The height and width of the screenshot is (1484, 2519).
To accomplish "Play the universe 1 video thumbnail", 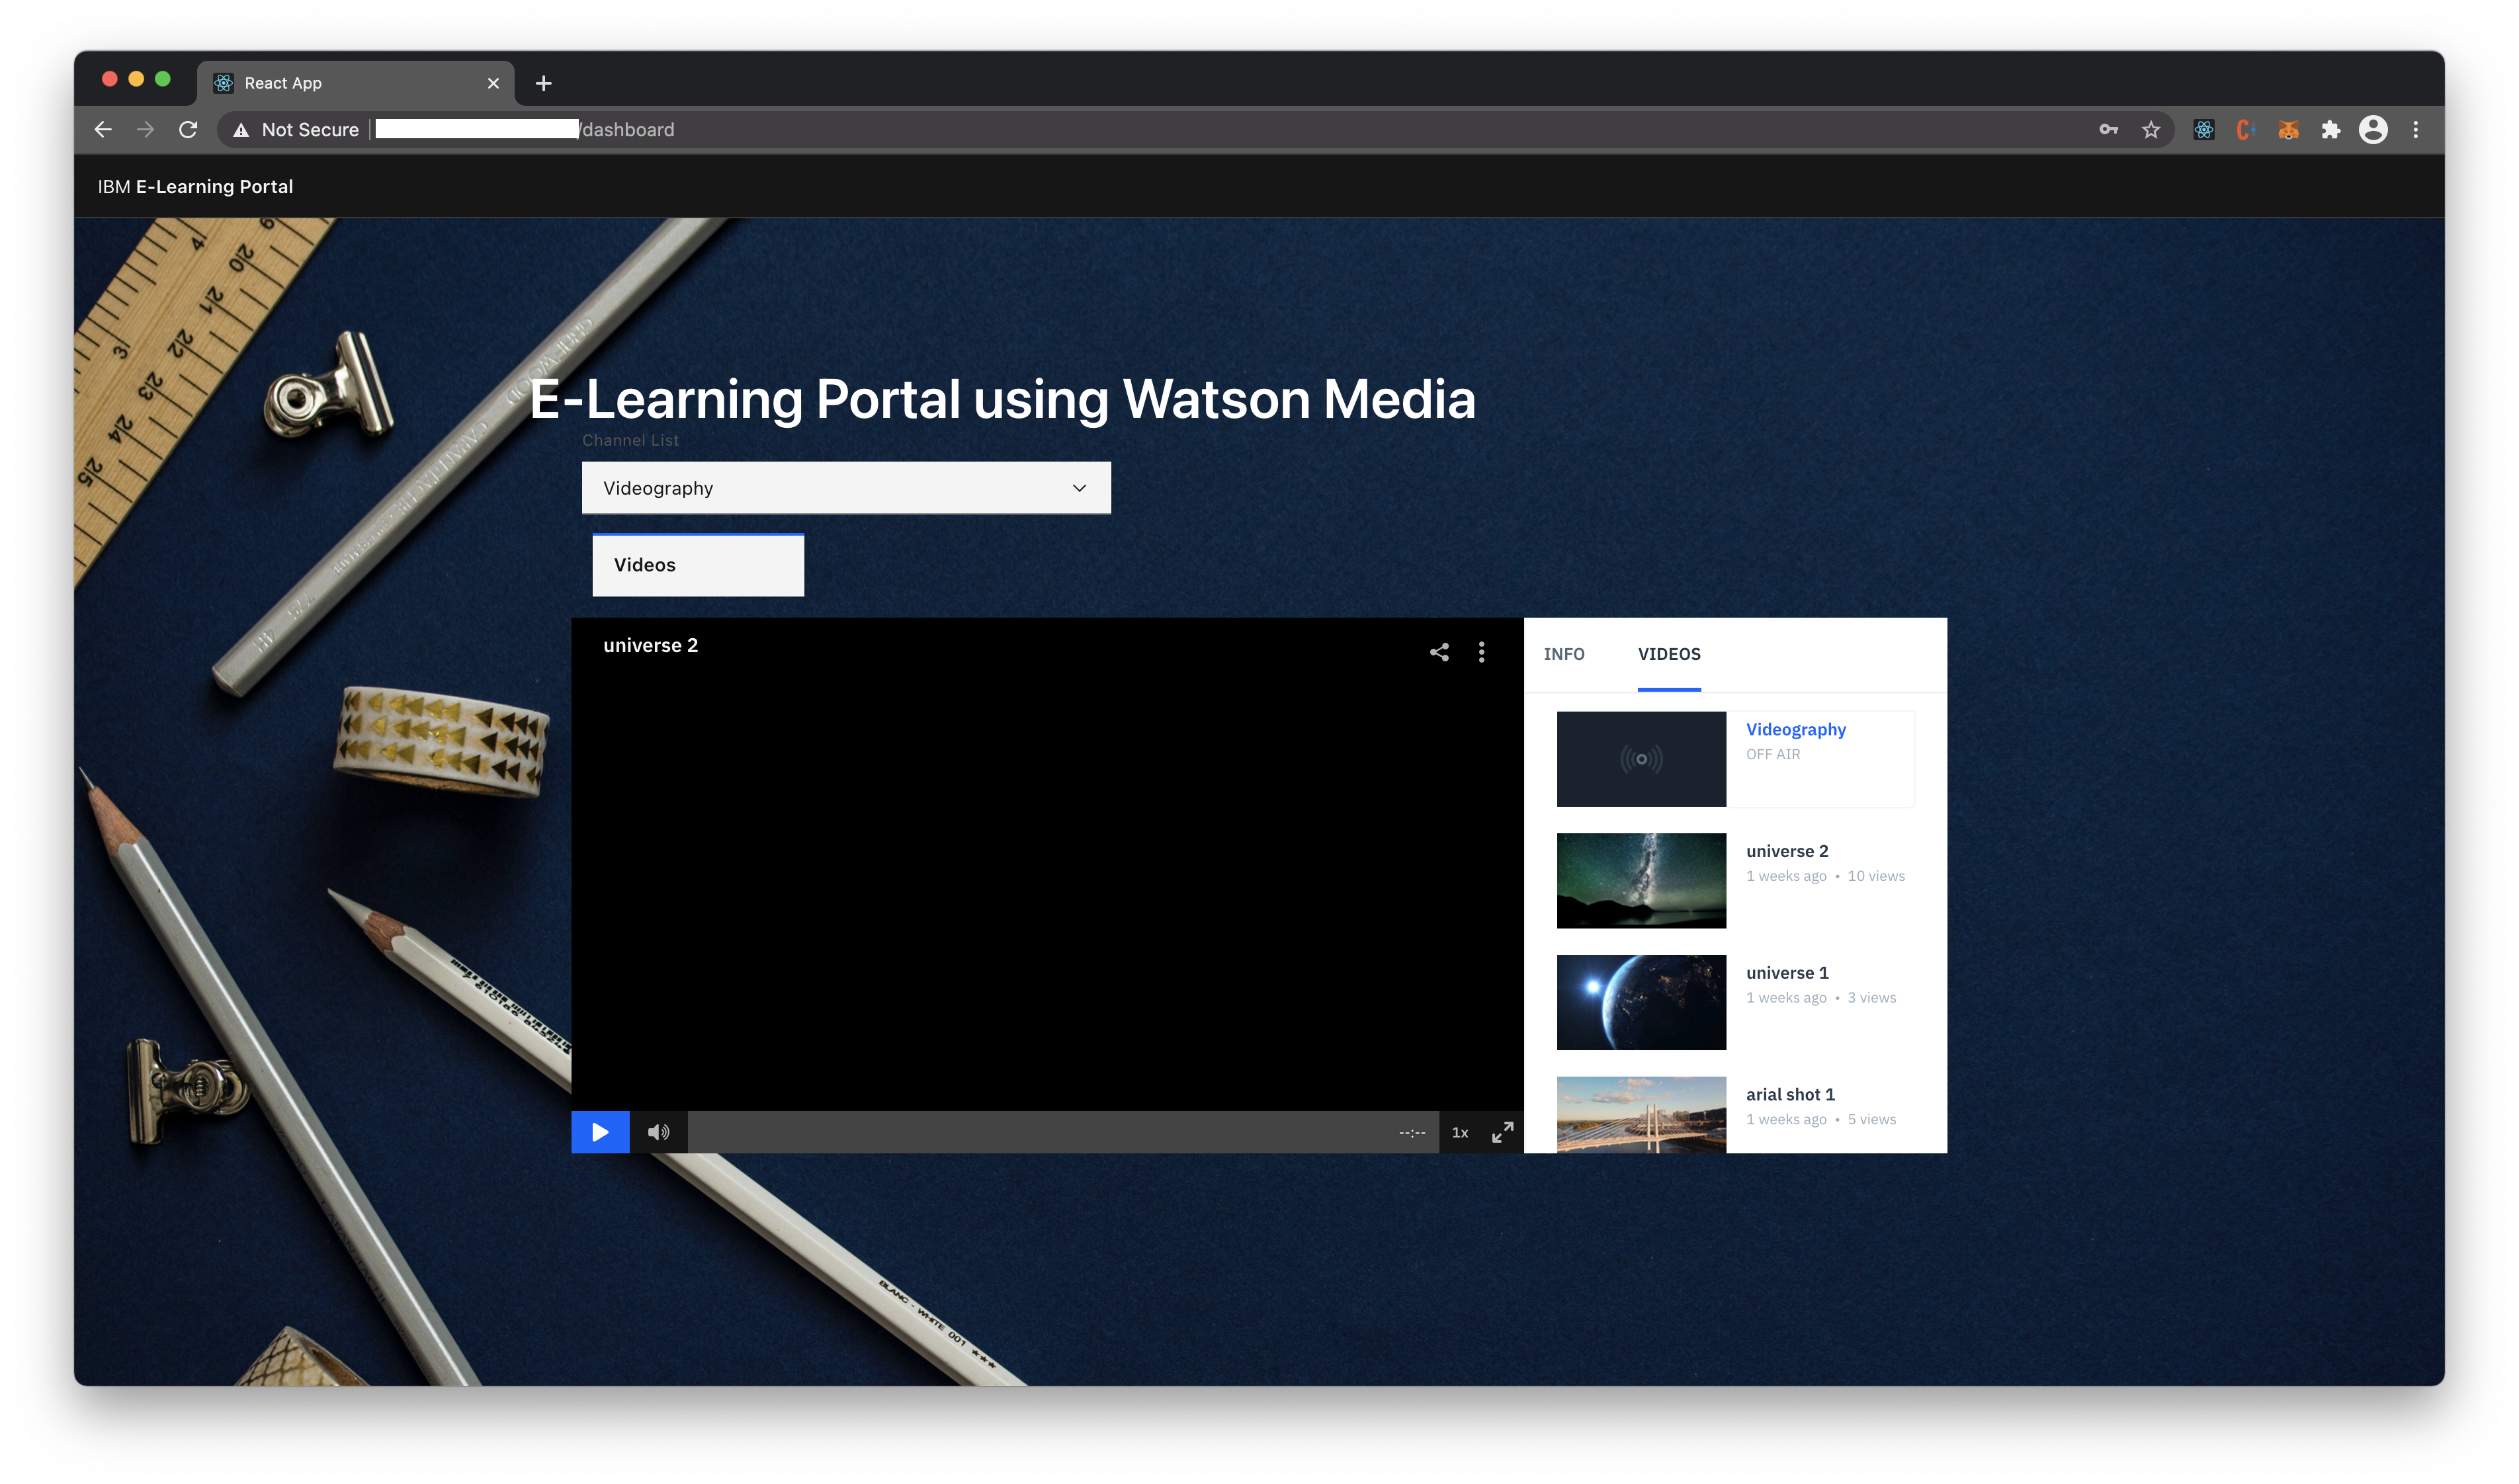I will tap(1641, 1002).
